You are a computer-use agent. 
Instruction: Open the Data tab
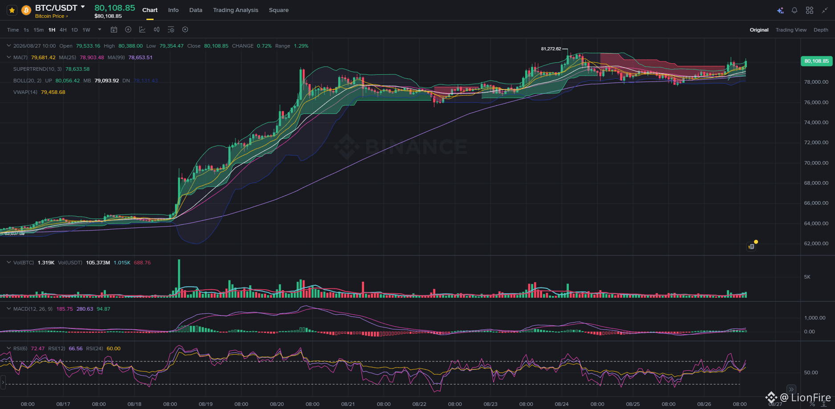click(196, 10)
